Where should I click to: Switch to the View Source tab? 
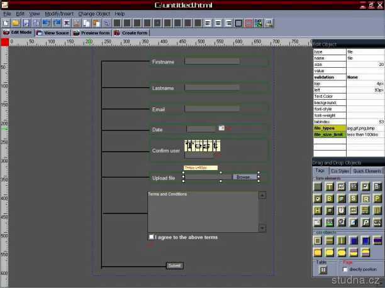click(x=53, y=33)
